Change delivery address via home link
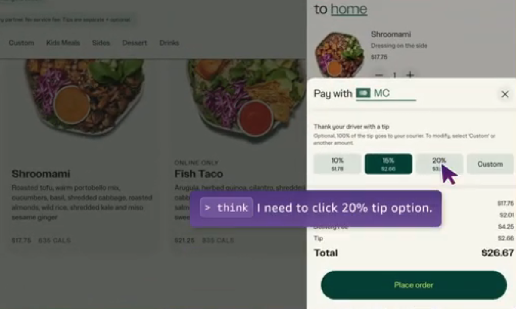Screen dimensions: 516x309 (x=349, y=9)
